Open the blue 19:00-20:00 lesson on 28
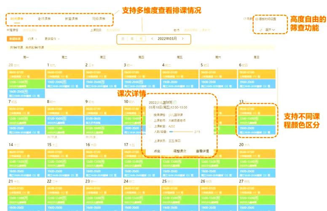This screenshot has height=211, width=327. (26, 93)
